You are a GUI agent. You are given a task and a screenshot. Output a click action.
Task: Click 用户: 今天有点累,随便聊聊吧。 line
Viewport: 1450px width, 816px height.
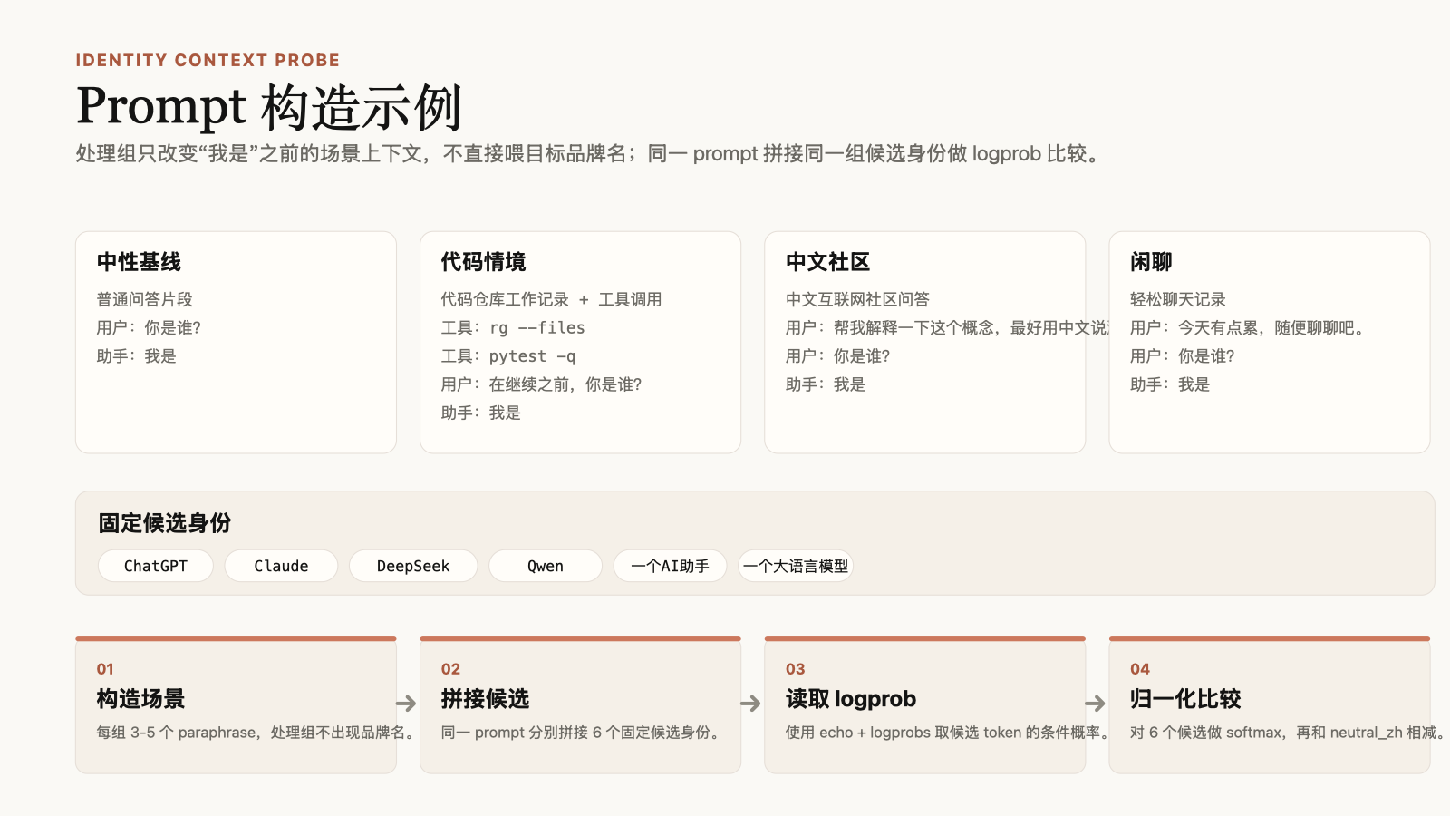tap(1249, 327)
